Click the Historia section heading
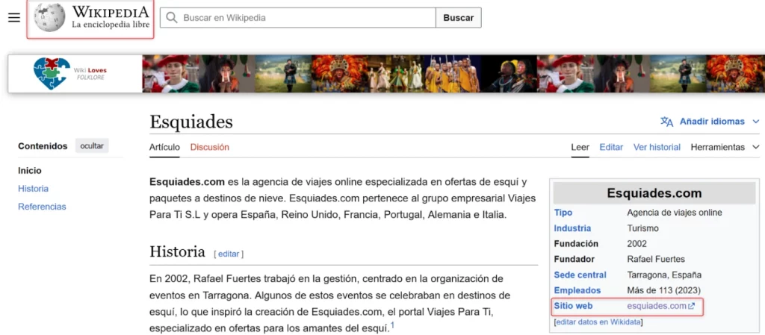The width and height of the screenshot is (765, 335). tap(177, 251)
